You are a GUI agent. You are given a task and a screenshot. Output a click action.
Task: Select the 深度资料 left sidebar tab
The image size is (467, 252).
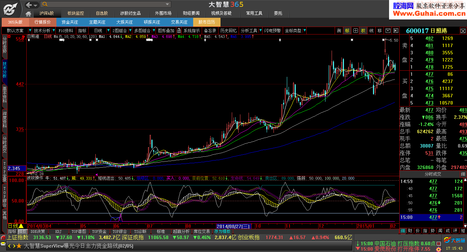click(x=4, y=120)
